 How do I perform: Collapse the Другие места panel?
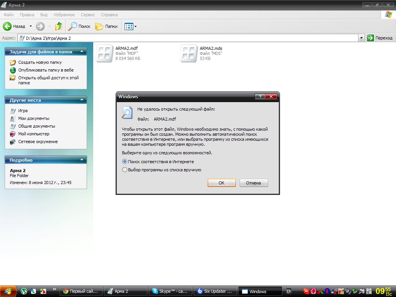coord(82,100)
